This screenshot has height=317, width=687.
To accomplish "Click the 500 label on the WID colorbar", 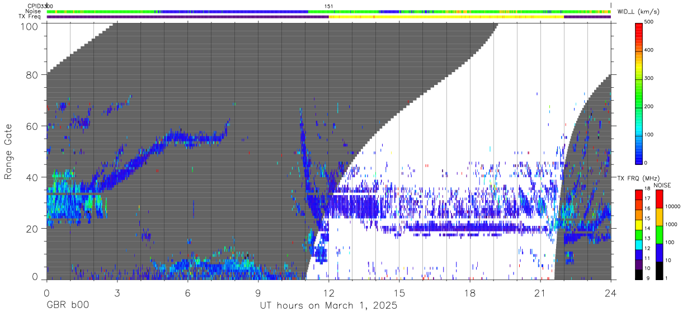I will pos(648,22).
